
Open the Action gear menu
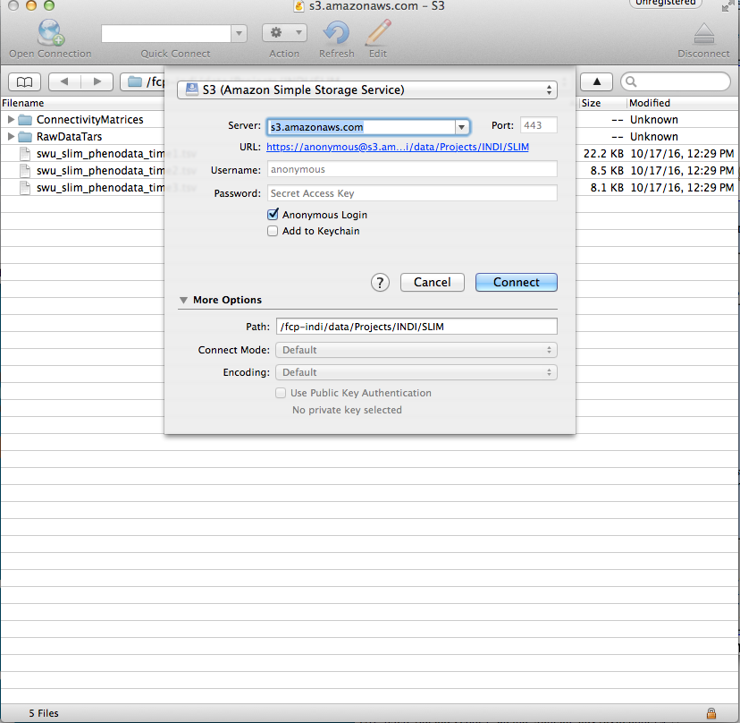click(284, 32)
